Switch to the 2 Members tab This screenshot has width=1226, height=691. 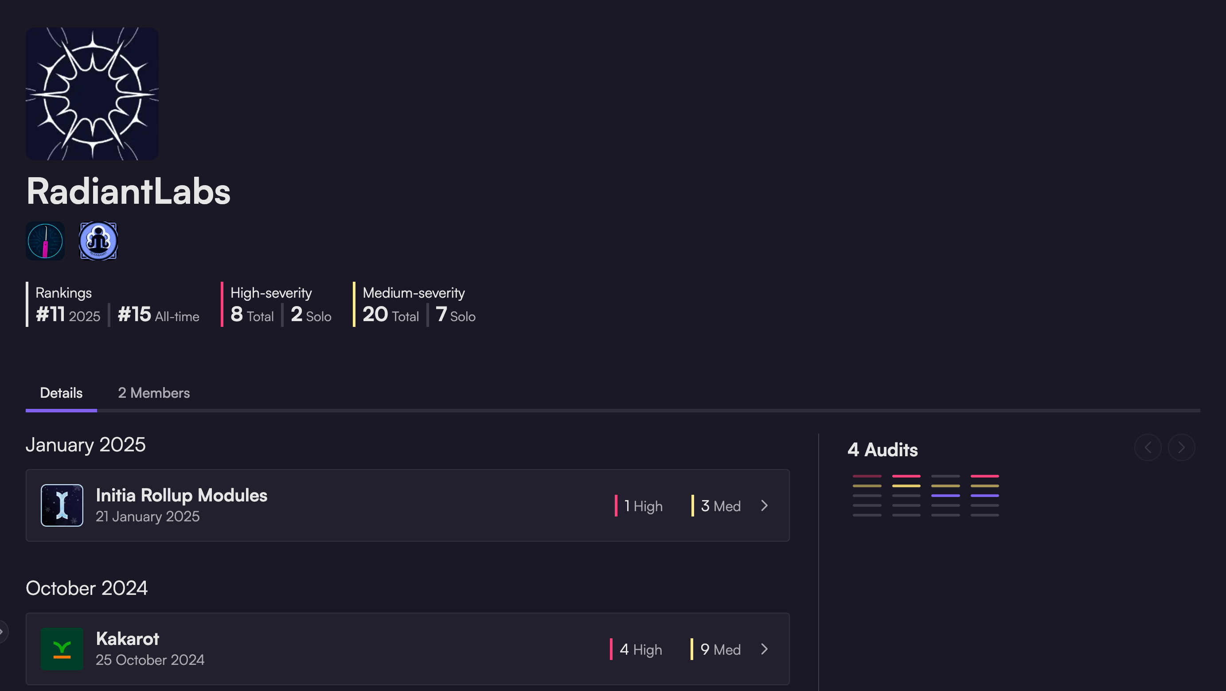(154, 393)
